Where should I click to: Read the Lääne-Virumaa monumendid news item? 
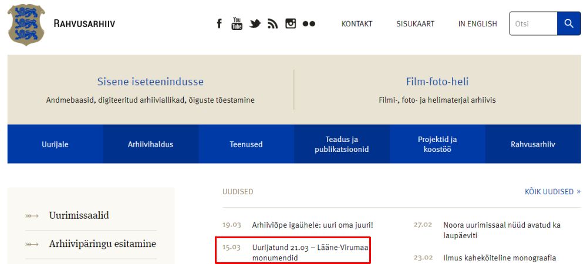coord(309,253)
